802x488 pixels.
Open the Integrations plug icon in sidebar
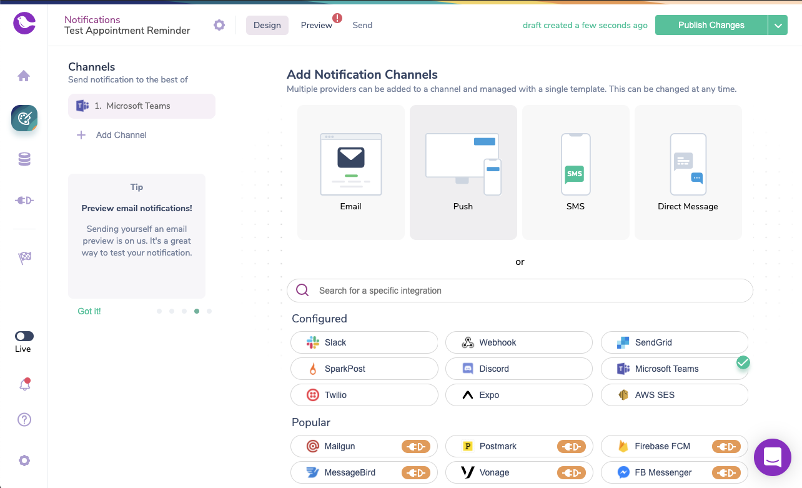pyautogui.click(x=24, y=201)
